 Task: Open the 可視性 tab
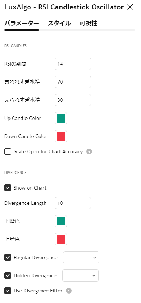click(x=88, y=24)
